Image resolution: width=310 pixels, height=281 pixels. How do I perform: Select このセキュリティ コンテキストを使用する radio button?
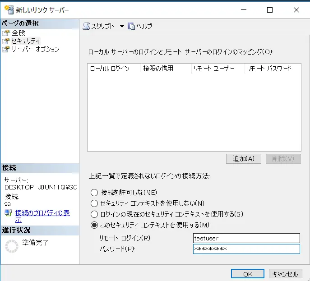[94, 225]
